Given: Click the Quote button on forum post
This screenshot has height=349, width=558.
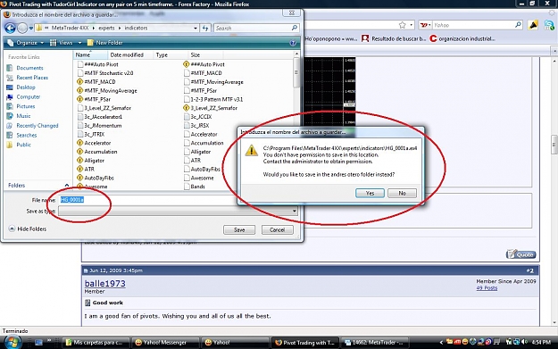Looking at the screenshot, I should [521, 254].
